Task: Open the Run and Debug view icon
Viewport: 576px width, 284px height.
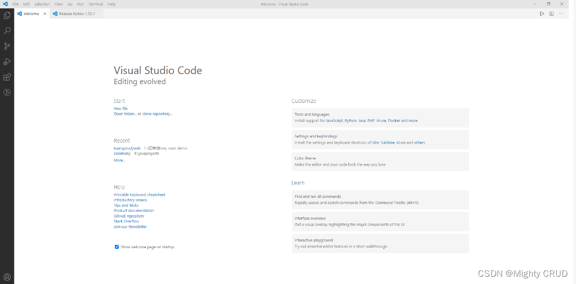Action: point(7,61)
